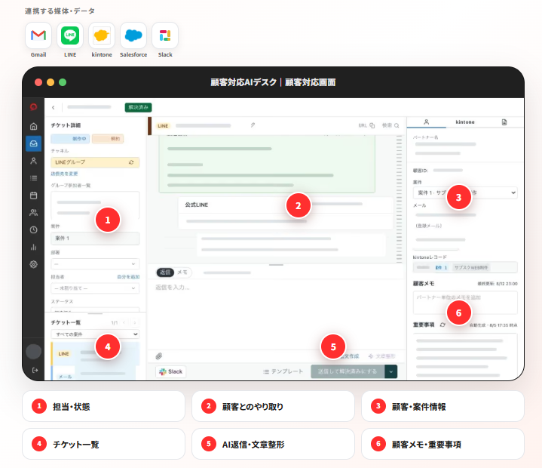Screen dimensions: 542x468
Task: Select the LINE ticket in チケット一覧
Action: tap(95, 354)
